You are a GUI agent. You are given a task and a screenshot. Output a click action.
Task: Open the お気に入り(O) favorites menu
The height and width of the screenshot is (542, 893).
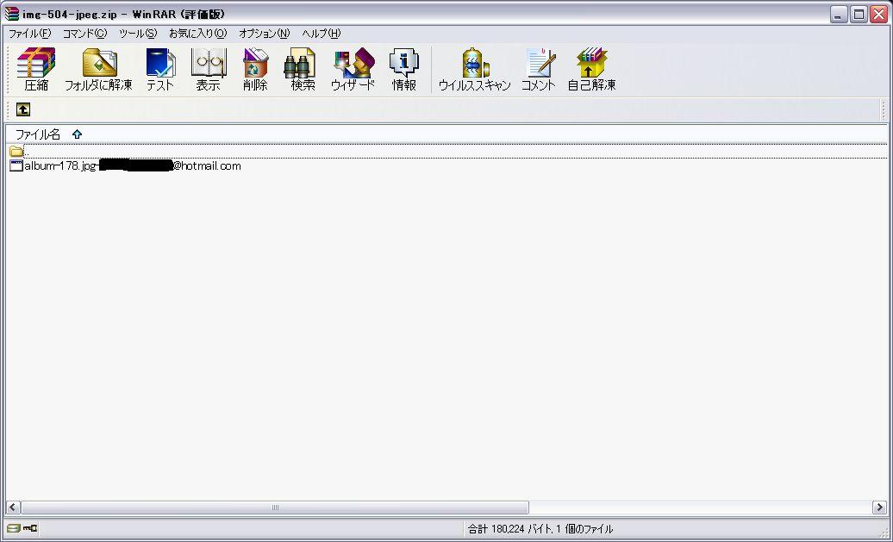pyautogui.click(x=197, y=34)
